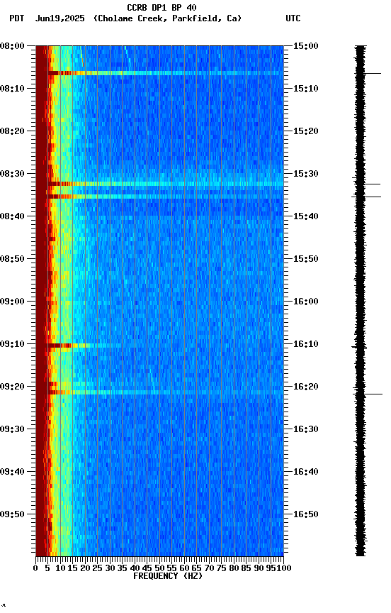391x613 pixels.
Task: Click the 08:50 PDT time label
Action: [12, 259]
